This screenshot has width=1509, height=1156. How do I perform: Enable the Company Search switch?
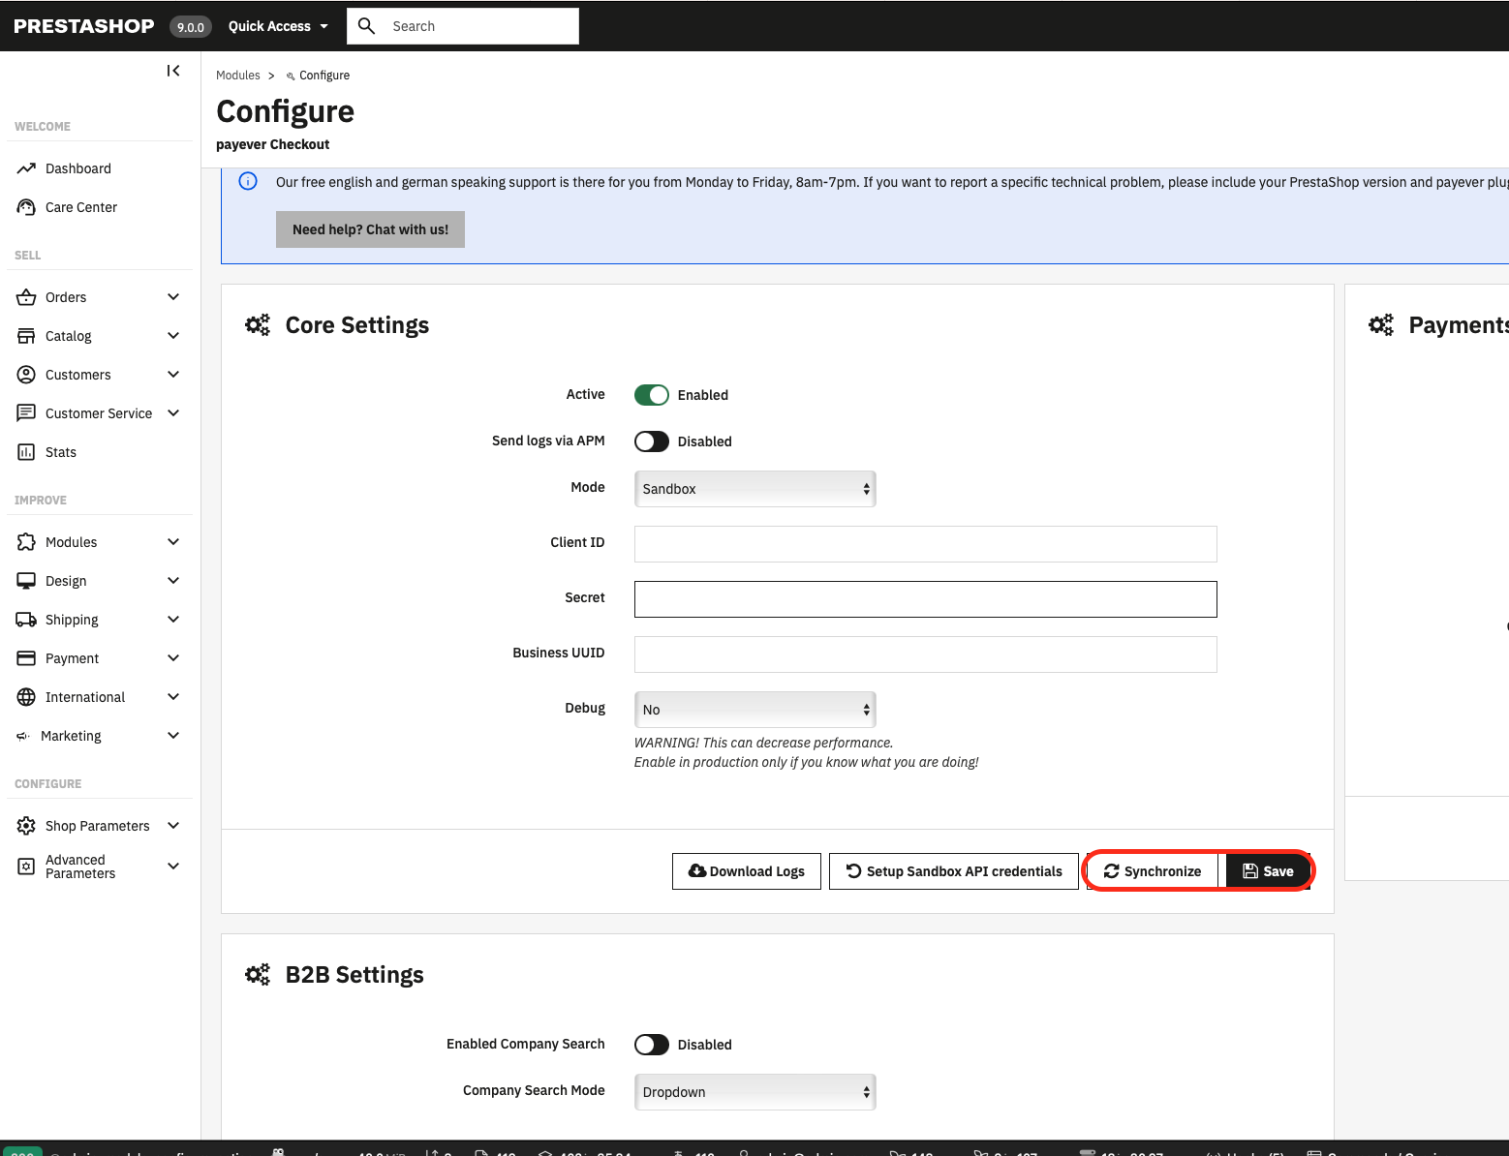click(x=652, y=1045)
